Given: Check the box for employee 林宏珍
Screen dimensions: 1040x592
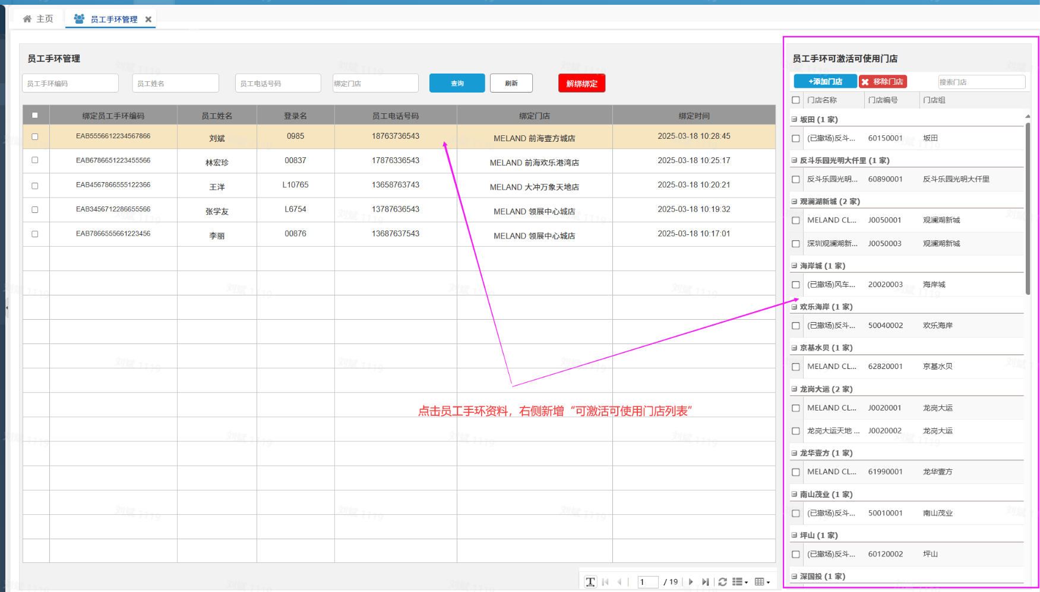Looking at the screenshot, I should click(35, 160).
